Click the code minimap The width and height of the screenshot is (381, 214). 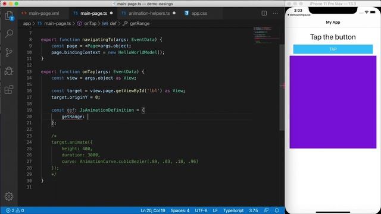(x=266, y=35)
